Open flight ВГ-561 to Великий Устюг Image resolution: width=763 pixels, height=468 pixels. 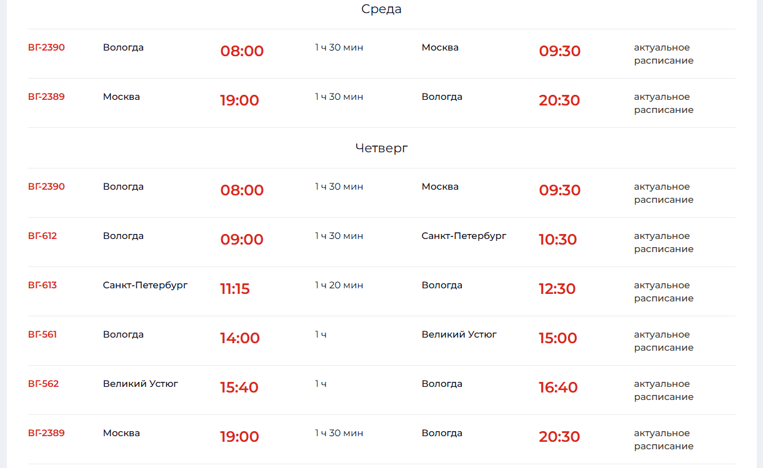42,334
